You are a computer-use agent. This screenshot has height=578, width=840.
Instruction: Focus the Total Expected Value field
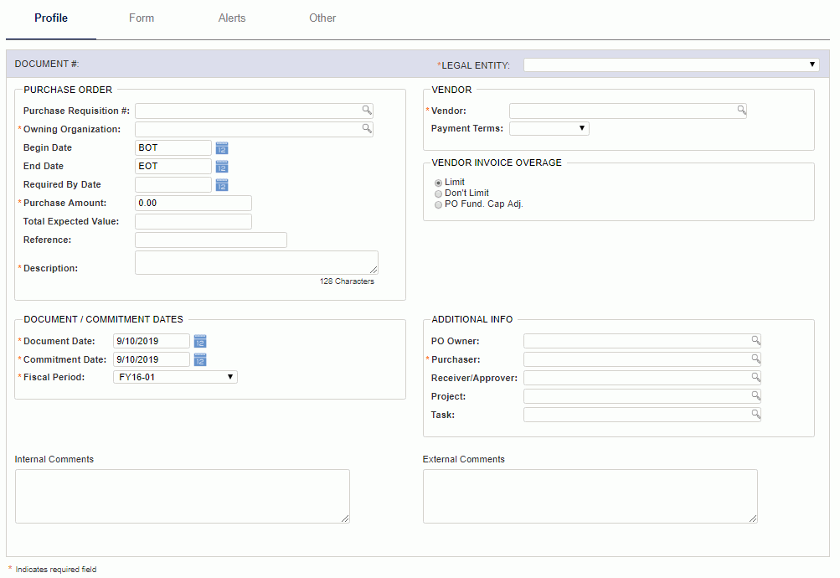[x=193, y=222]
